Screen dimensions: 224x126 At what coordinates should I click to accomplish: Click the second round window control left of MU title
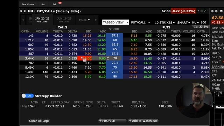coord(24,11)
